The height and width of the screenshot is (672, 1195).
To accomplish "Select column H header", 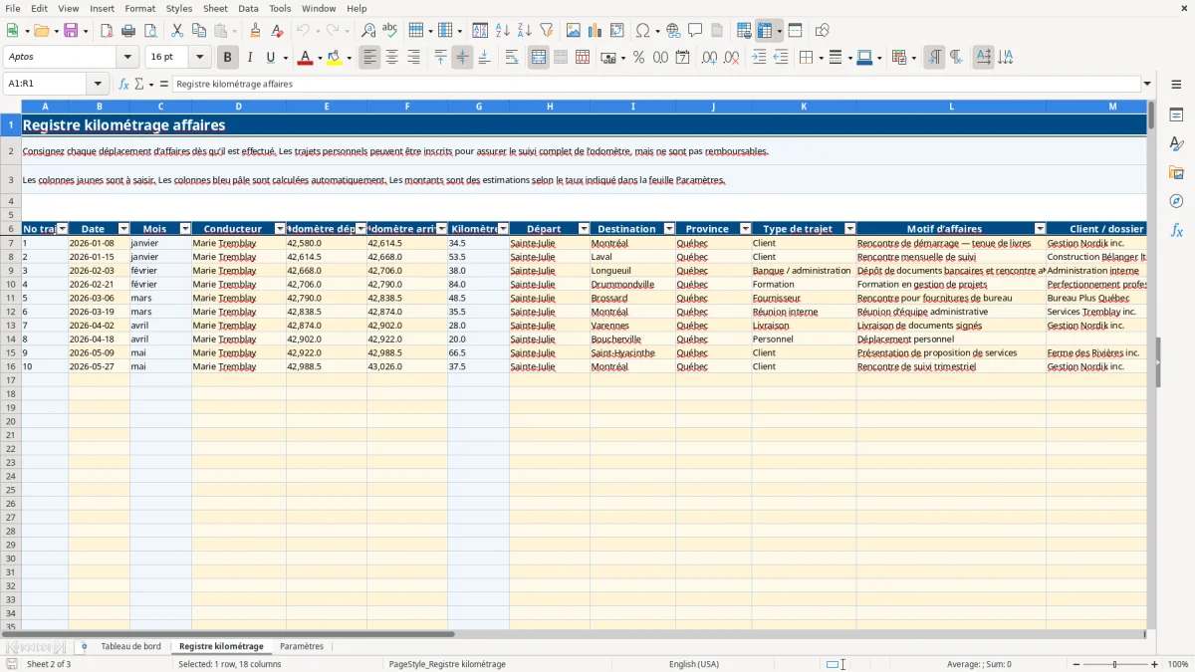I will pyautogui.click(x=550, y=107).
